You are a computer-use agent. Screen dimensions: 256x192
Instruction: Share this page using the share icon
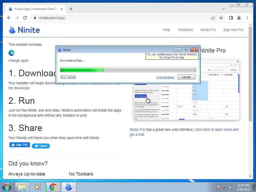click(213, 18)
